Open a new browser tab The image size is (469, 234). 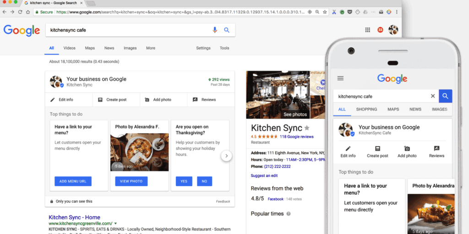91,3
